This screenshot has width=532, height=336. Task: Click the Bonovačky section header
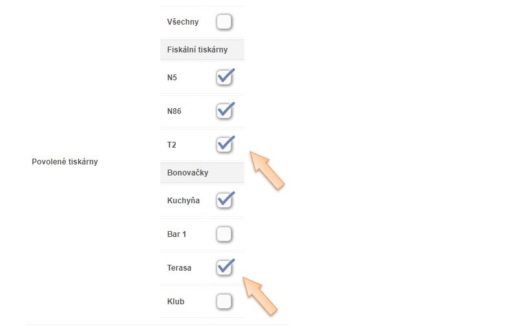click(187, 173)
